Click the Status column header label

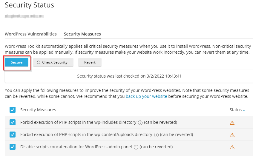(x=235, y=110)
